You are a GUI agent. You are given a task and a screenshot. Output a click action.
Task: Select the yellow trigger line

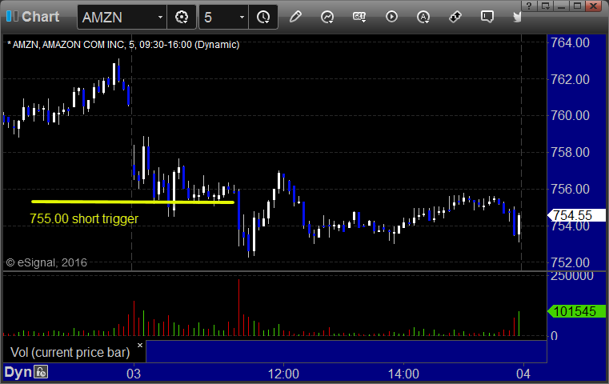(133, 202)
